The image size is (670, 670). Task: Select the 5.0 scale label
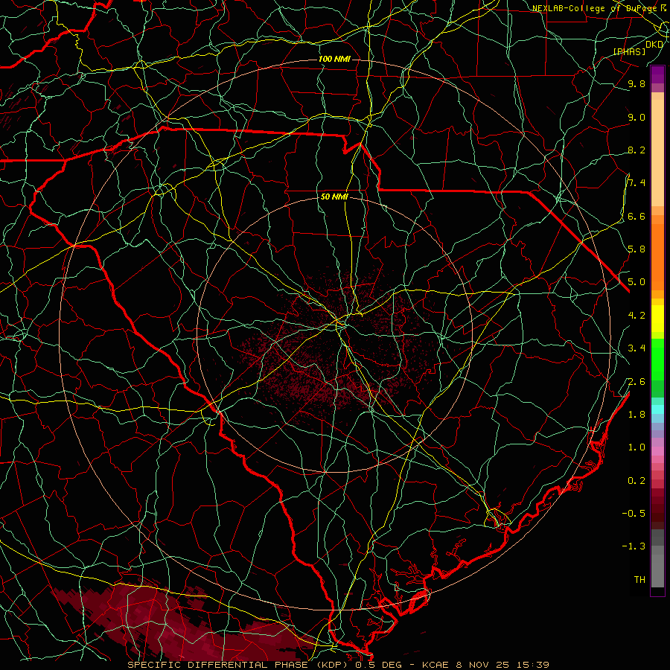coord(636,282)
